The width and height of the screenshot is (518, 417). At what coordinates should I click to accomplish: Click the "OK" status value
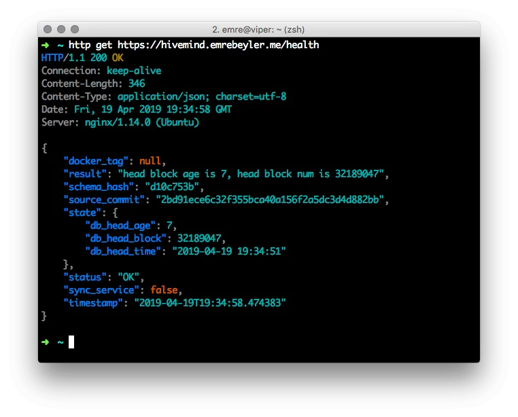click(128, 277)
